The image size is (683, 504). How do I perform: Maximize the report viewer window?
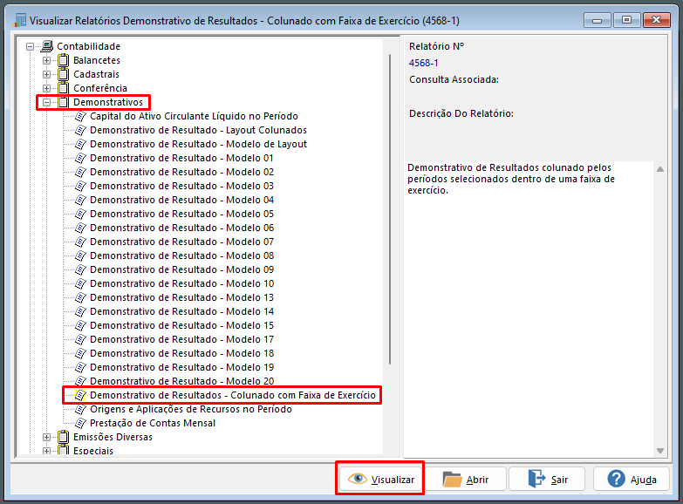(626, 20)
